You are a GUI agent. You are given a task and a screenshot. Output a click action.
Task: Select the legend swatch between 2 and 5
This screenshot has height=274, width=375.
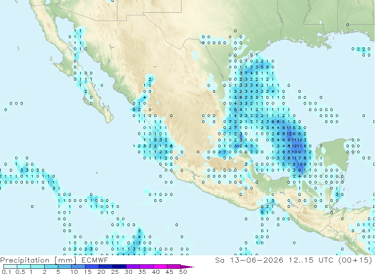pos(51,267)
